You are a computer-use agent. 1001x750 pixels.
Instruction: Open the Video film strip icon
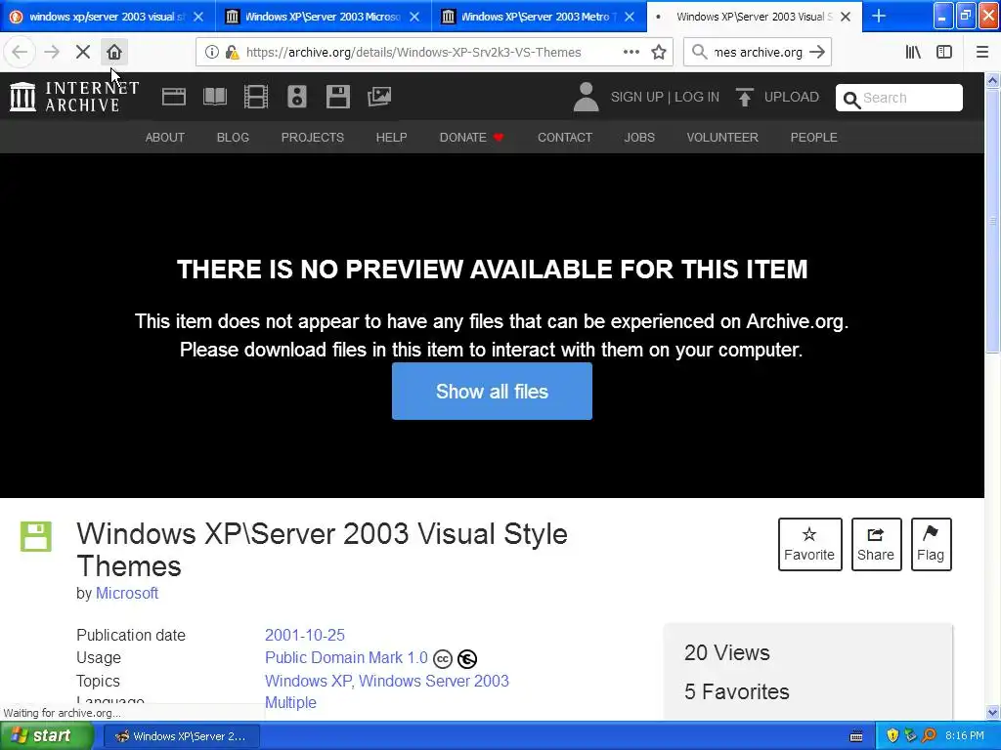[x=256, y=97]
